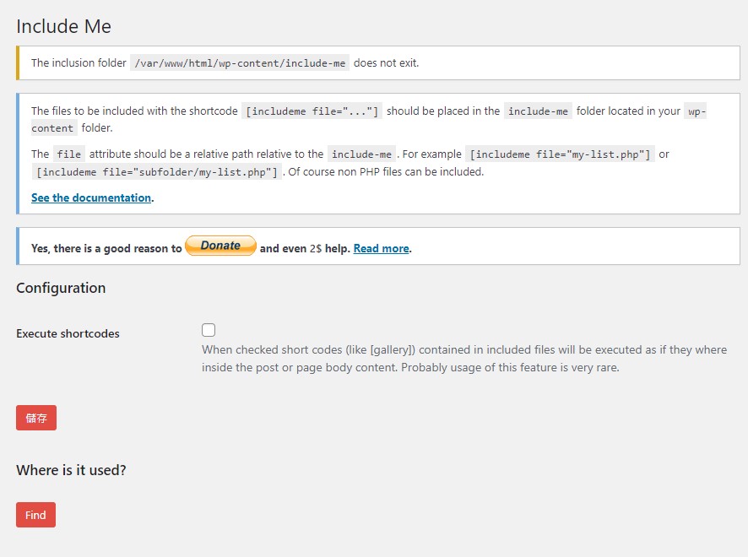Click the /var/www/html/wp-content/include-me folder path
The width and height of the screenshot is (748, 557).
pos(239,63)
